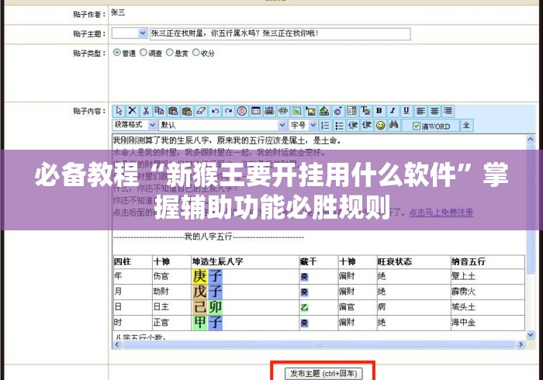The width and height of the screenshot is (543, 380).
Task: Open the post subject prefix dropdown
Action: [130, 33]
